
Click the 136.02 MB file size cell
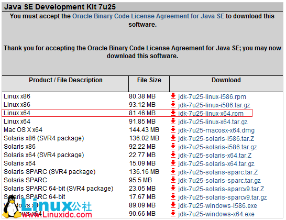click(144, 138)
